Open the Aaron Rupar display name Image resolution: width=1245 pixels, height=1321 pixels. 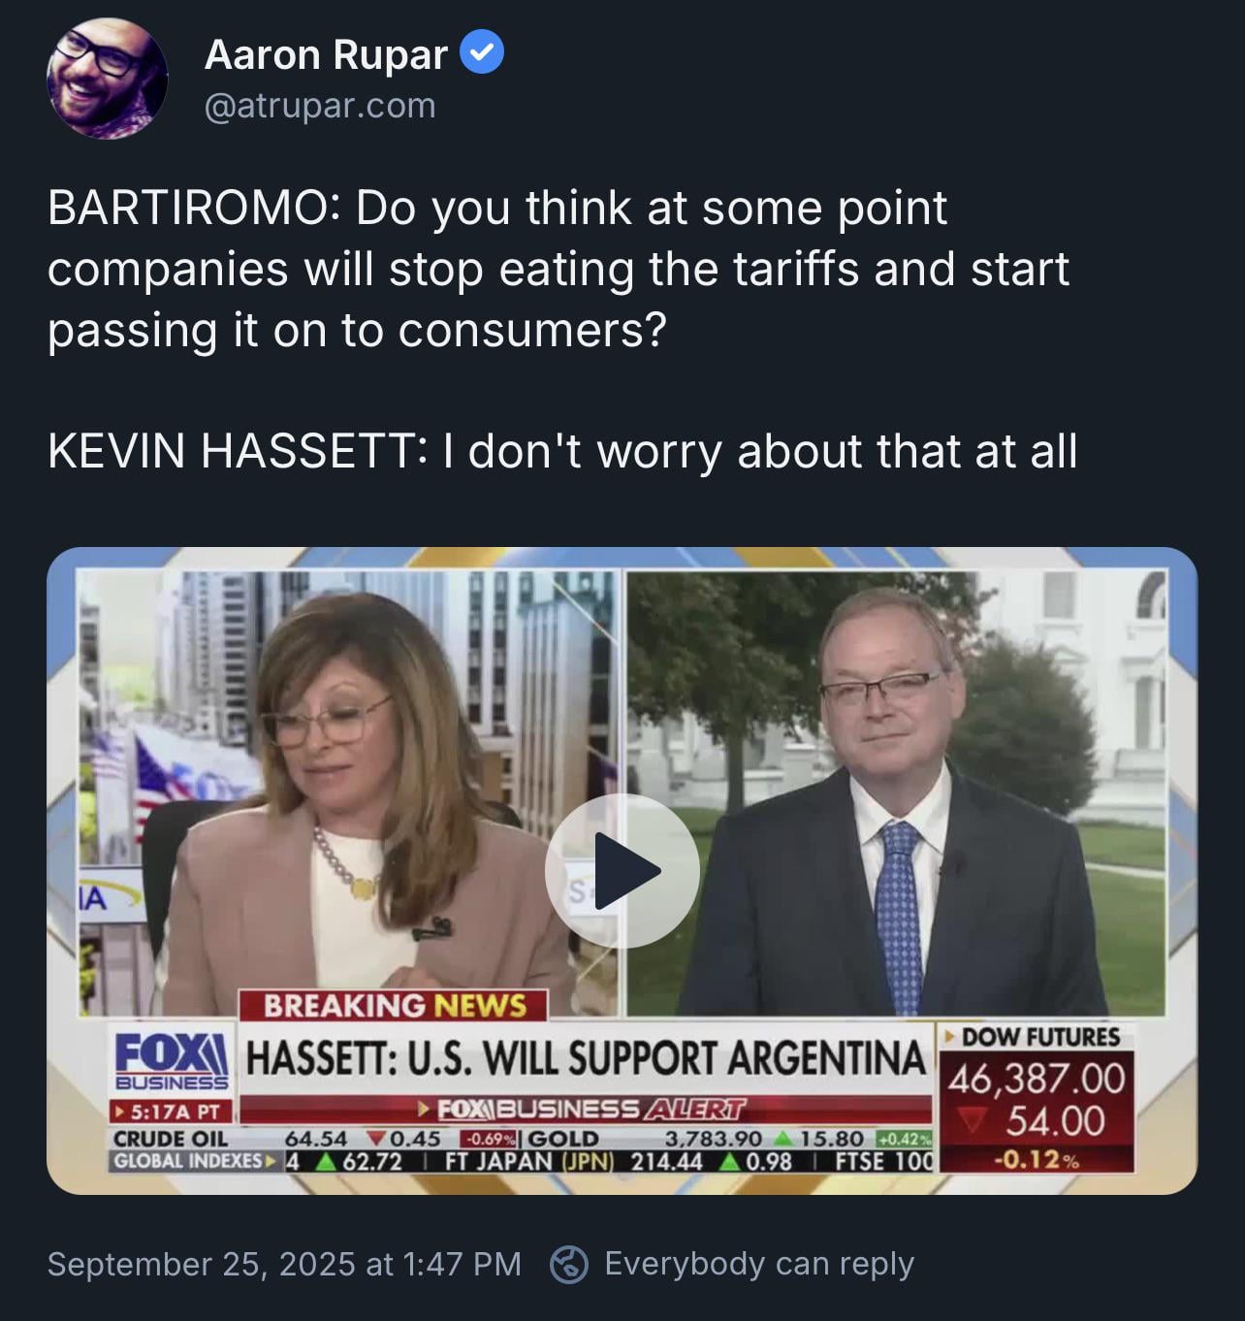(326, 55)
